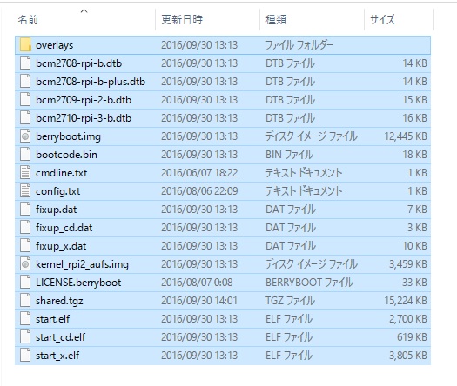This screenshot has width=457, height=386.
Task: Click the date 2016/08/06 22:09 of config.txt
Action: coord(199,191)
